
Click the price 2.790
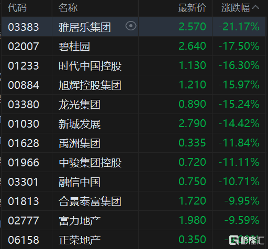coord(192,123)
